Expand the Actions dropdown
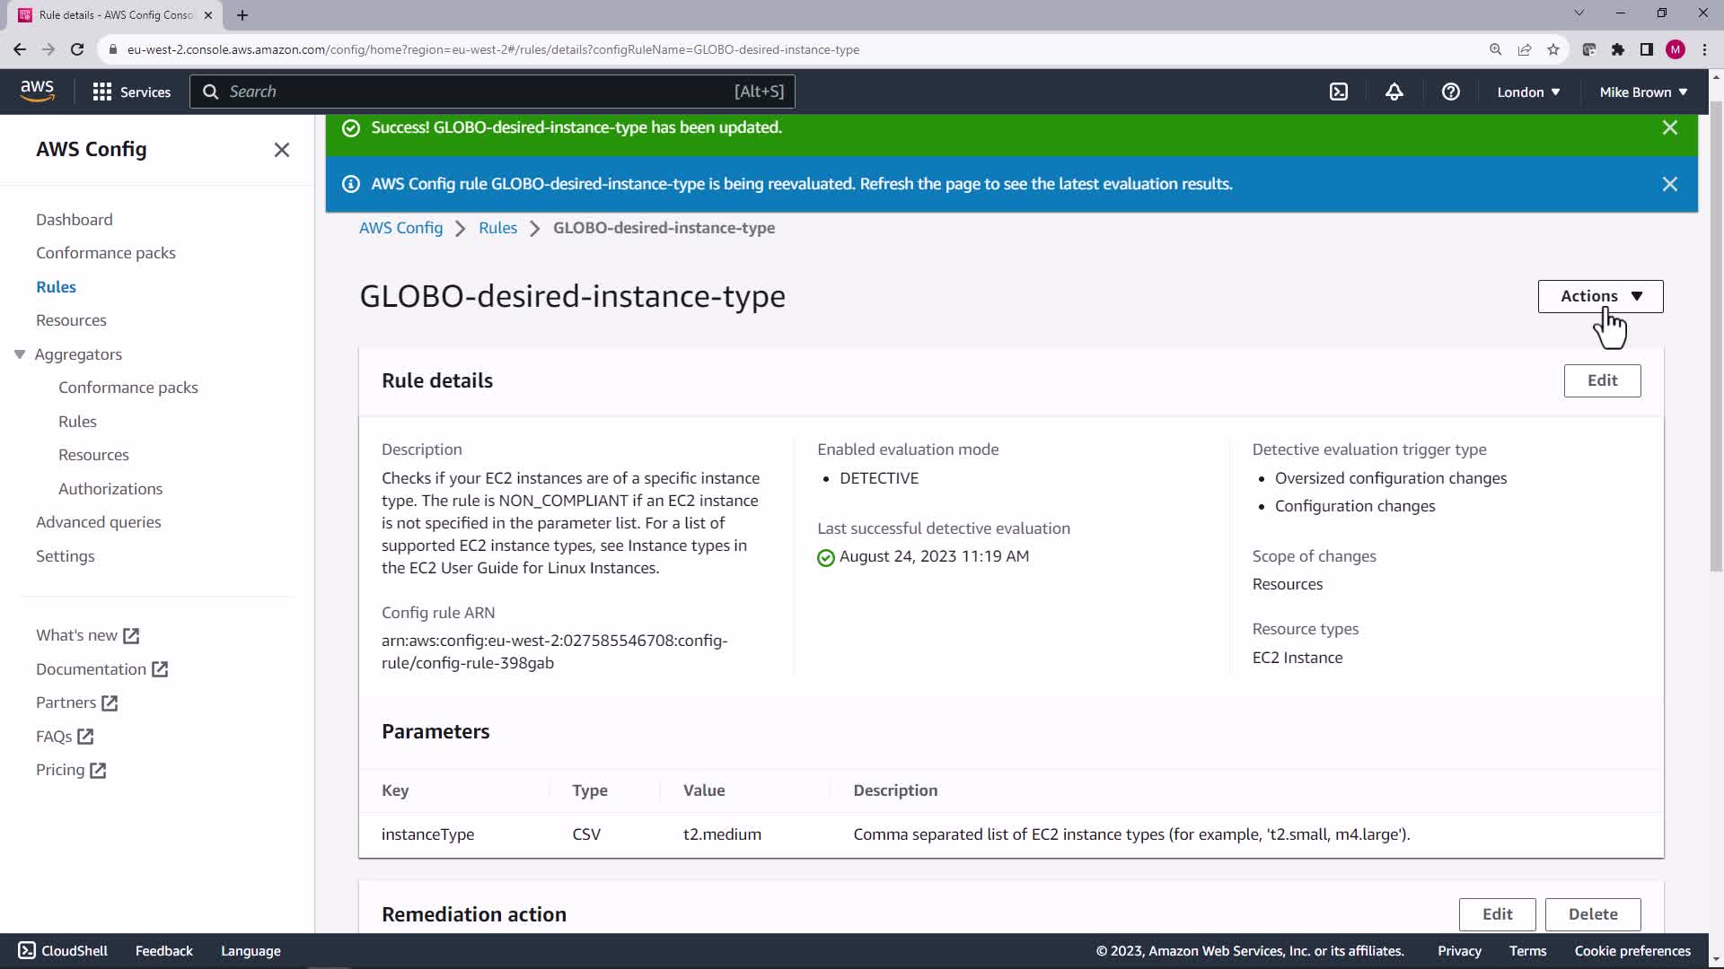 pyautogui.click(x=1600, y=296)
